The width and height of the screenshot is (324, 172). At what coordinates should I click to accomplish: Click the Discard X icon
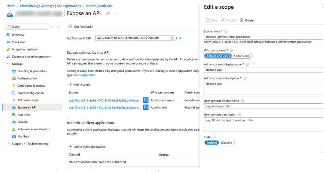point(223,20)
